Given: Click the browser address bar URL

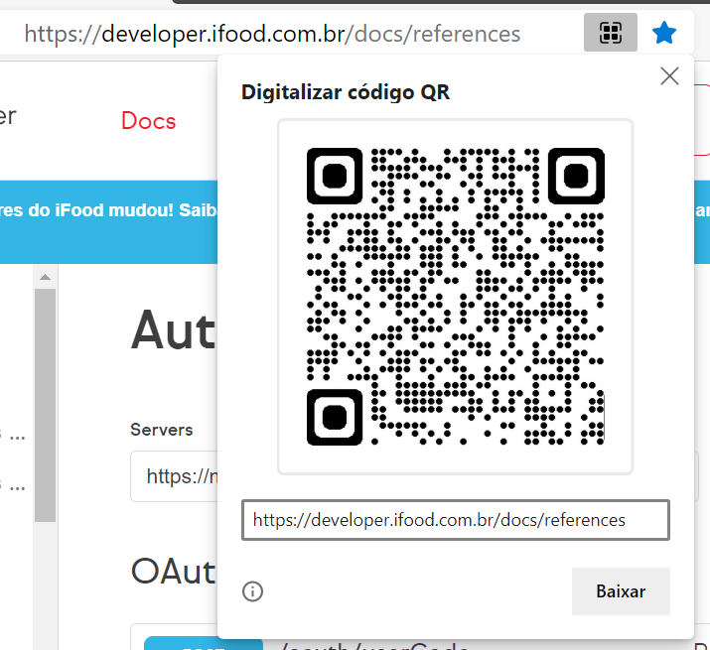Looking at the screenshot, I should click(x=272, y=34).
